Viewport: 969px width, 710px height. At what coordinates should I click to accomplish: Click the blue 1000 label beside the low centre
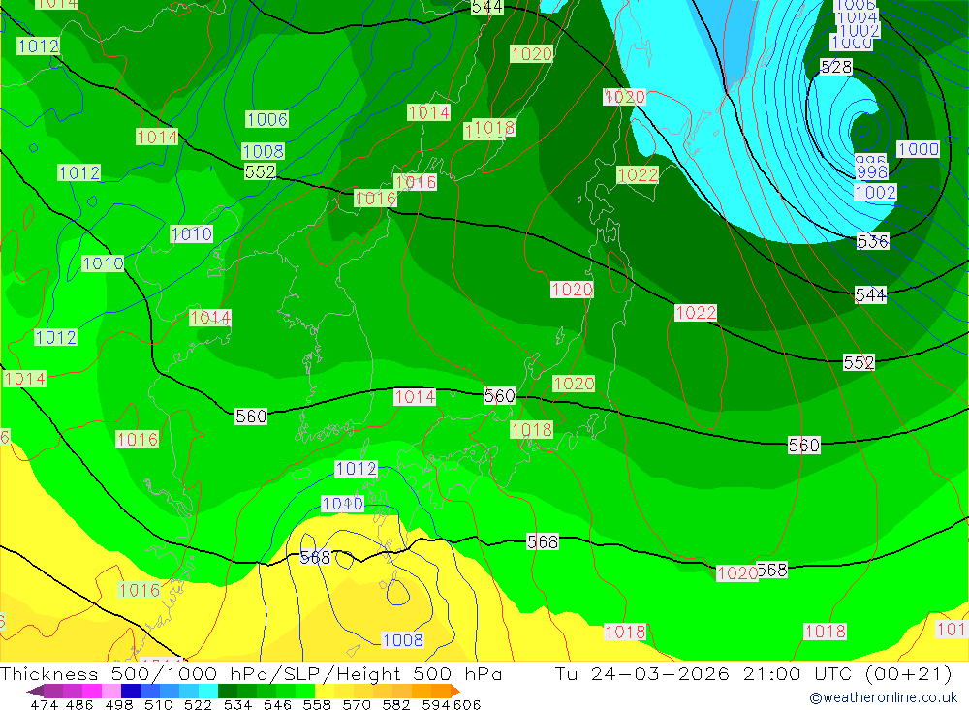(919, 149)
